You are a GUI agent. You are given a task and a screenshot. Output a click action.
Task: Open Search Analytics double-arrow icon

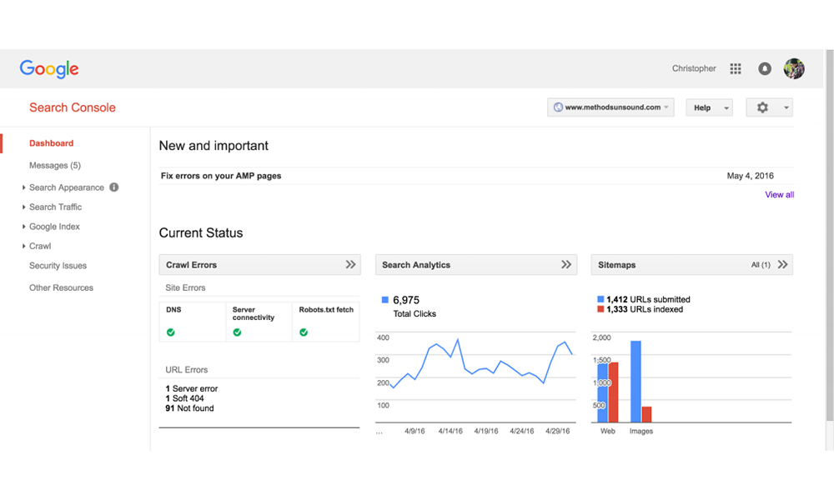coord(566,265)
